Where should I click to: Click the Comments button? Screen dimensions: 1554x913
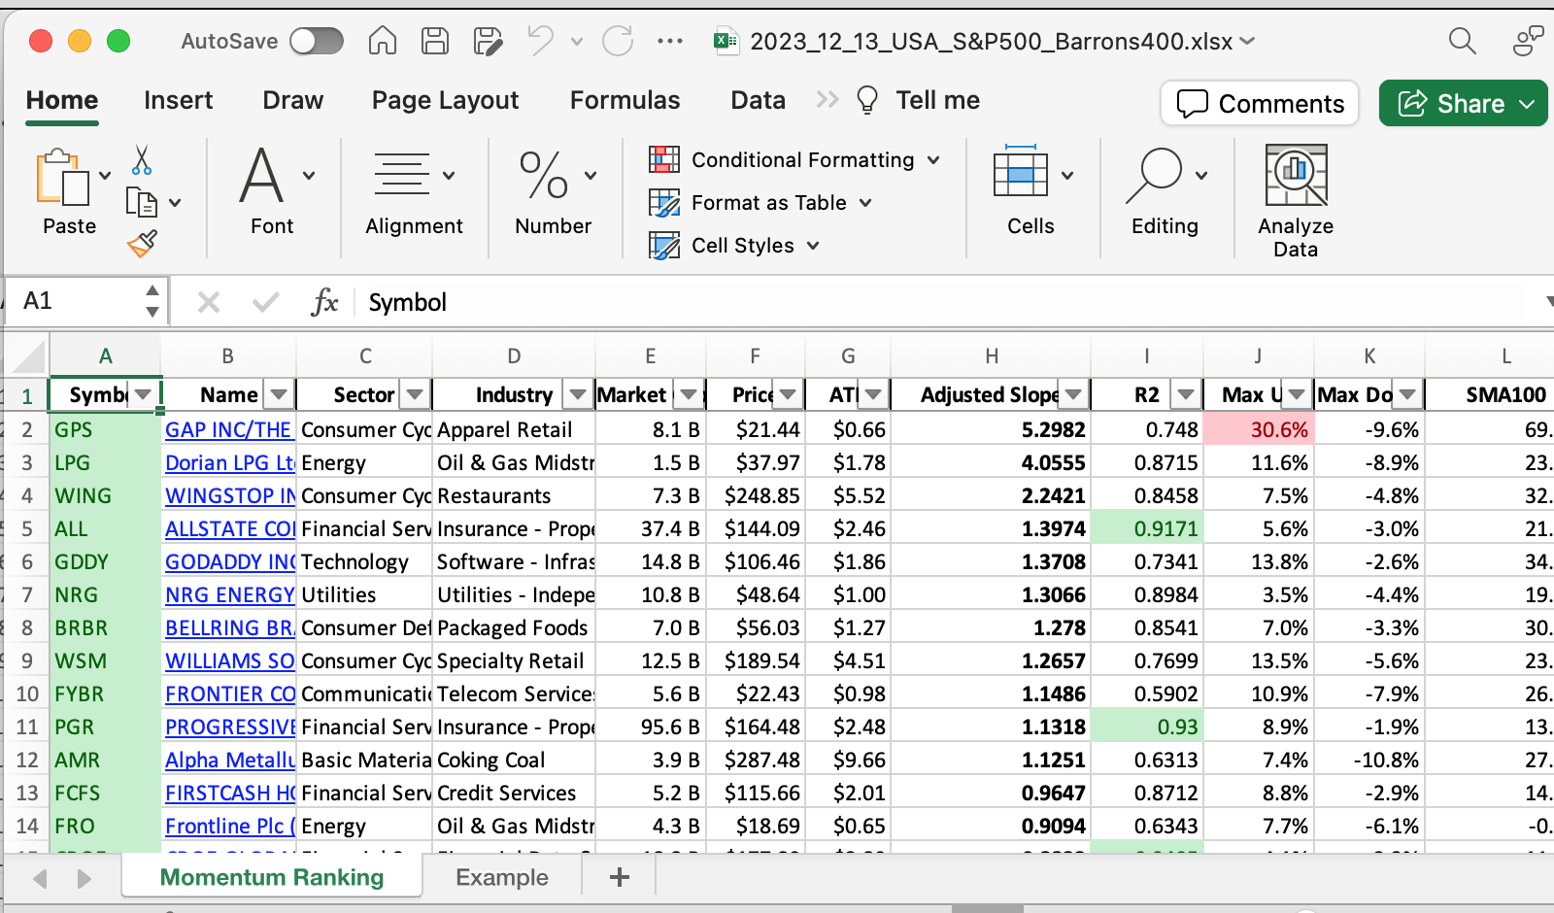(1260, 104)
